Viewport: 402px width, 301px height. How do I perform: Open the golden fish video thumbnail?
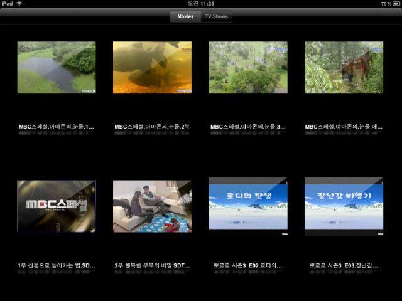(x=152, y=67)
